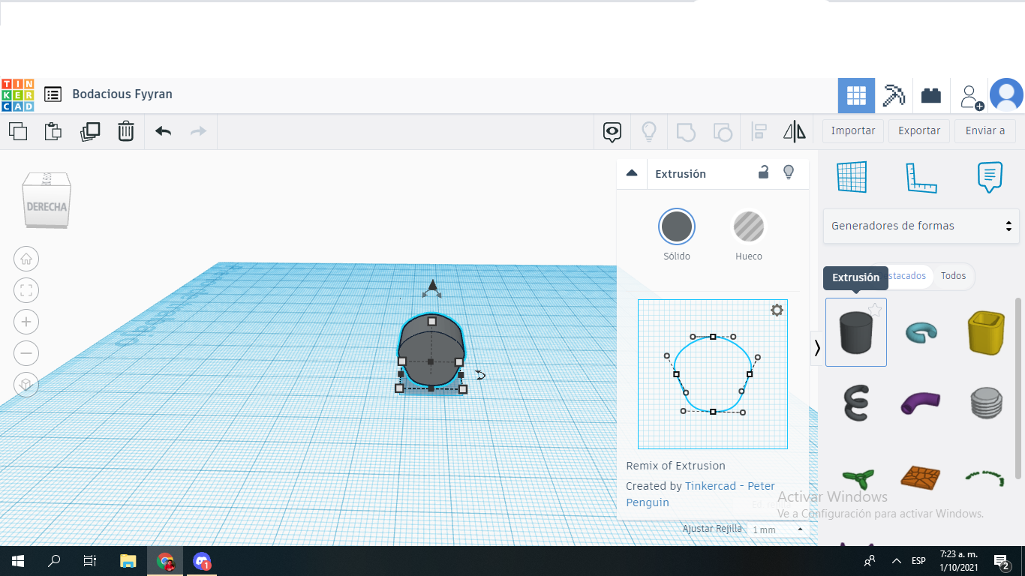
Task: Open the user profile avatar
Action: click(x=1006, y=95)
